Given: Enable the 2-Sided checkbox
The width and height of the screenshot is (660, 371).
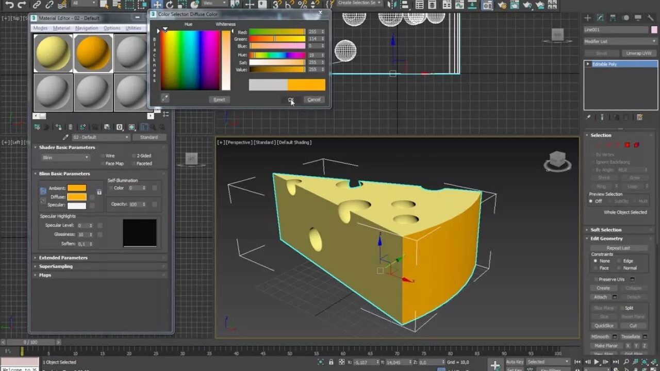Looking at the screenshot, I should pos(134,156).
